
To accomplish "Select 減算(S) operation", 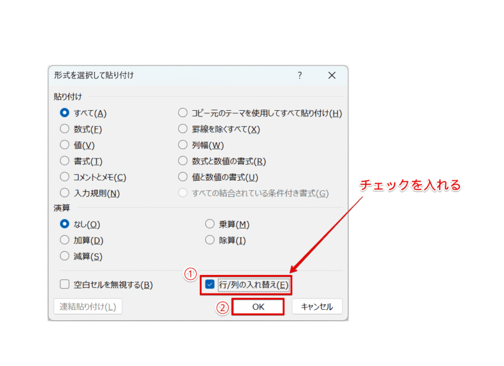I will [65, 256].
